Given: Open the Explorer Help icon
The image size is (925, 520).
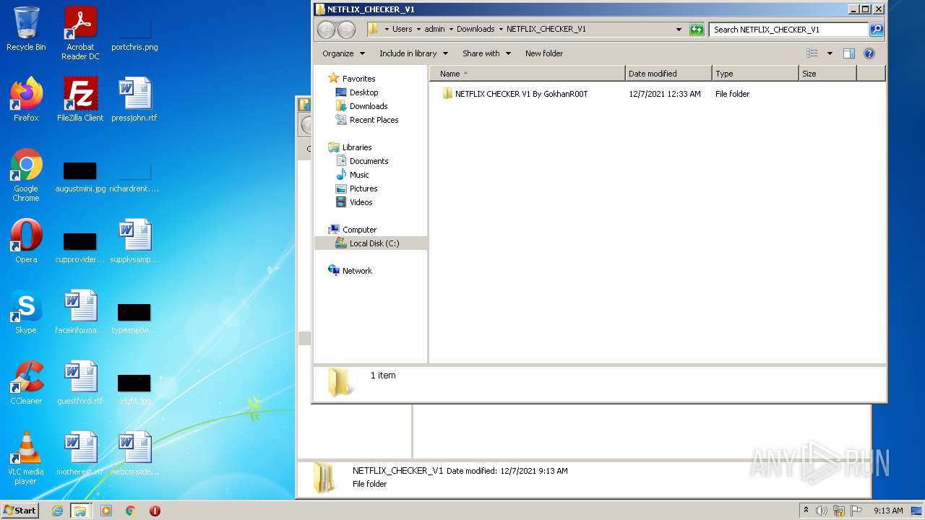Looking at the screenshot, I should (869, 53).
